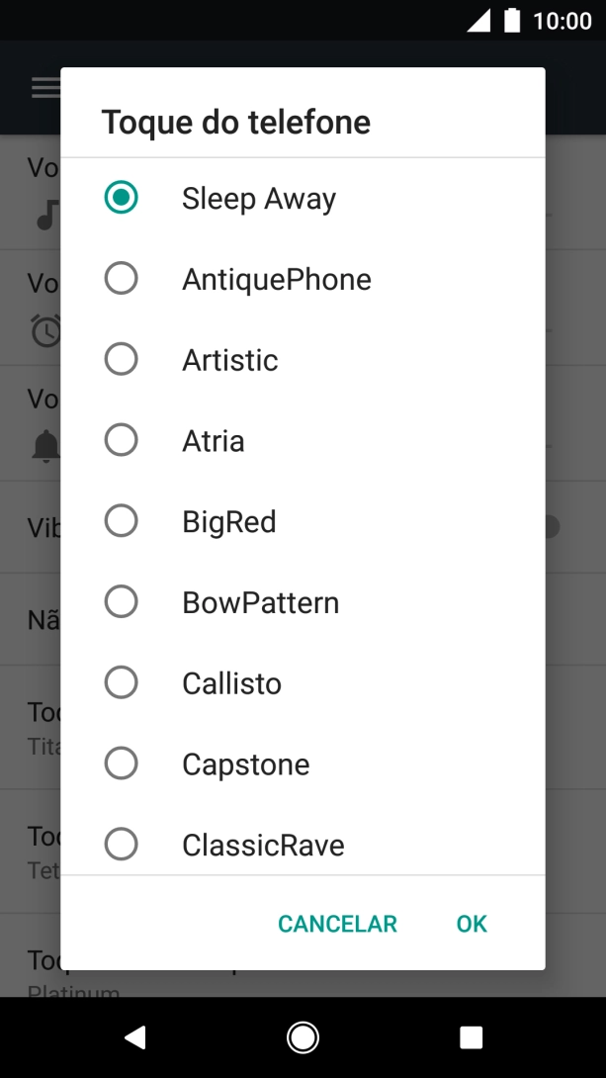
Task: Select the Sleep Away radio button
Action: point(121,198)
